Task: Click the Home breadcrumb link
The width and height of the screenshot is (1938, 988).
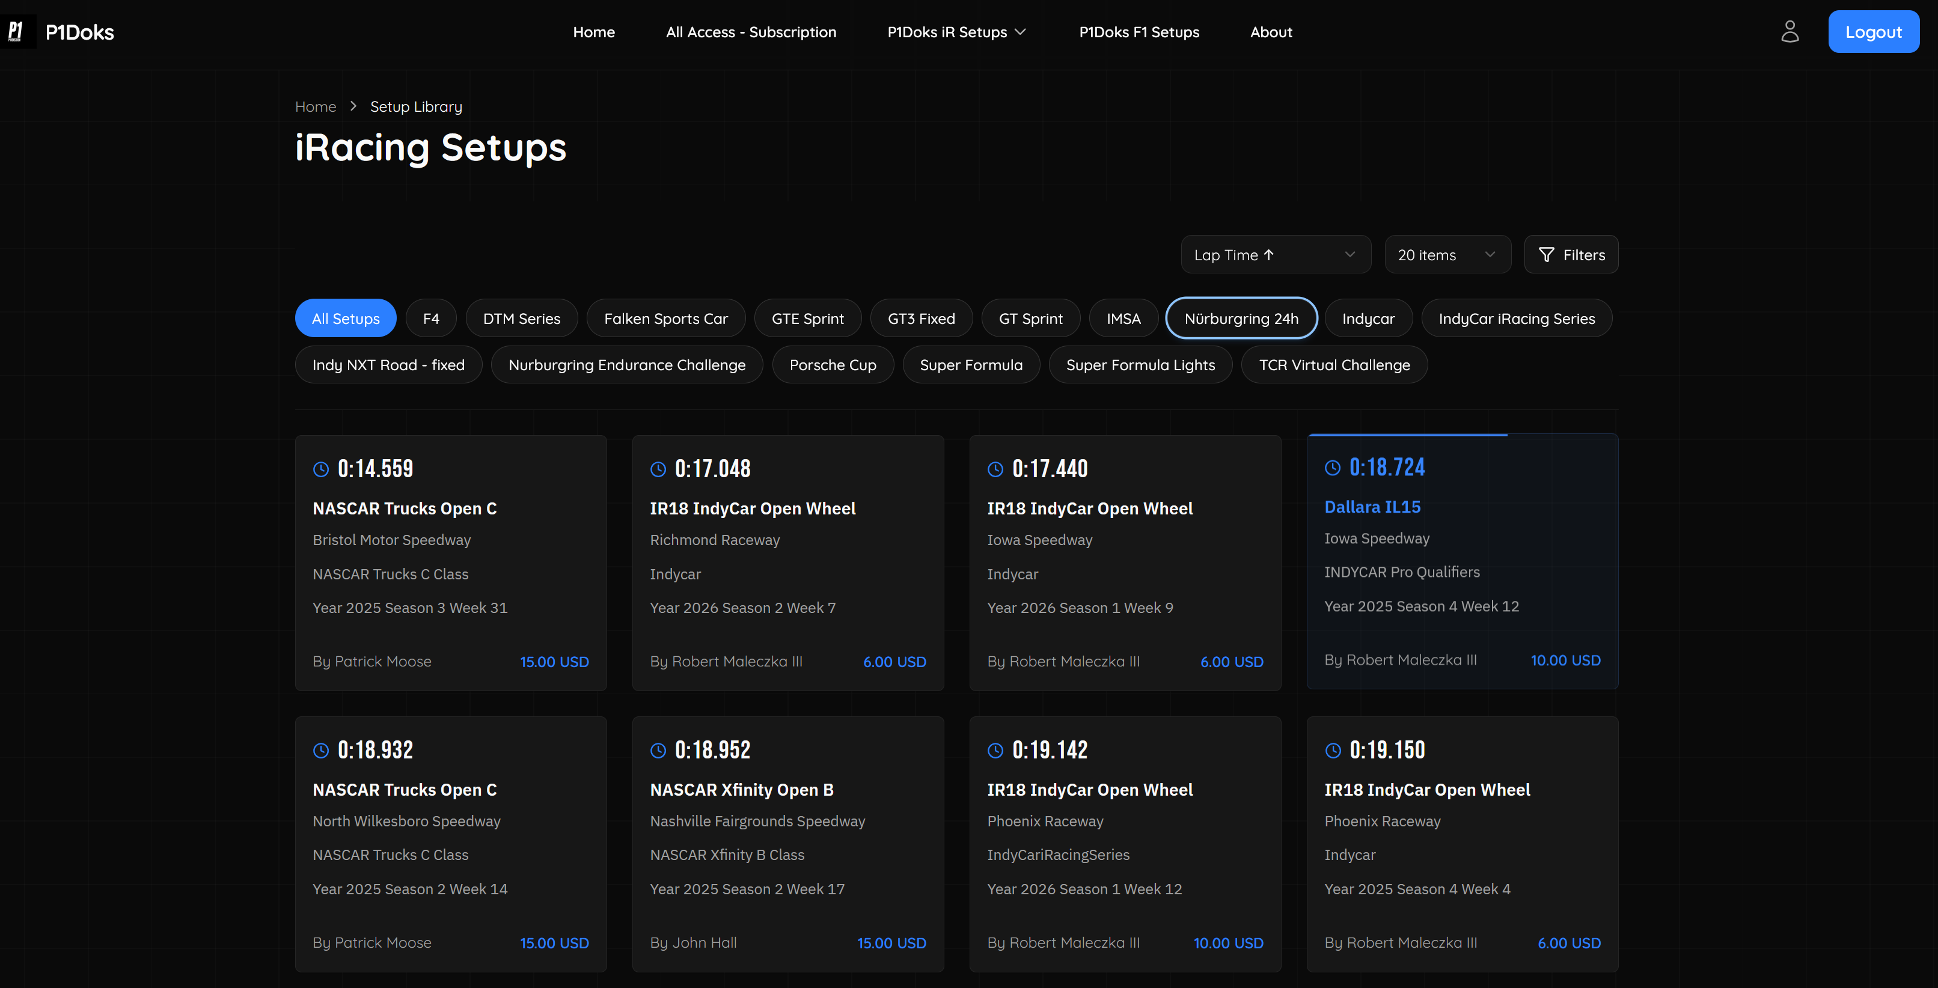Action: [315, 107]
